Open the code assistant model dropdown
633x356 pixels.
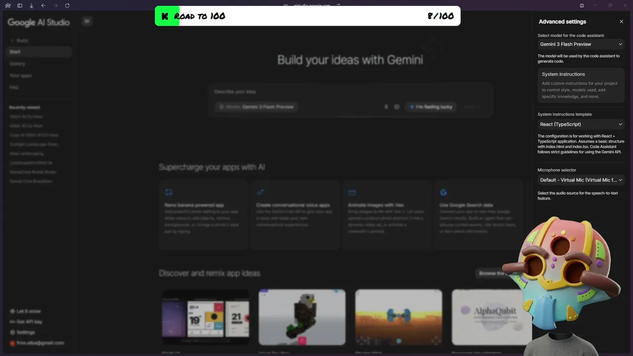[581, 44]
